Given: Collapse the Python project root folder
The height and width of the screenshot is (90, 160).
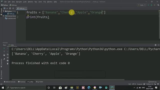Looking at the screenshot, I should [x=3, y=11].
